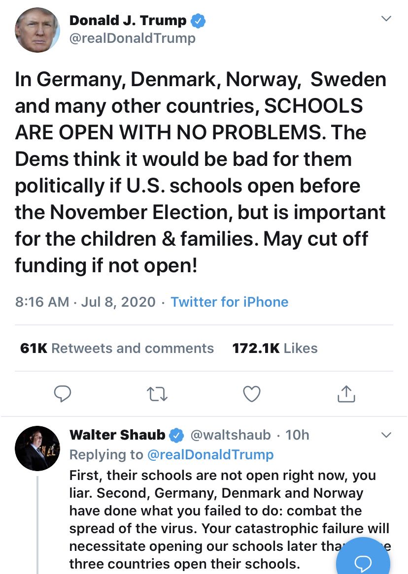This screenshot has width=408, height=574.
Task: Tap the Walter Shaub display name
Action: point(117,435)
